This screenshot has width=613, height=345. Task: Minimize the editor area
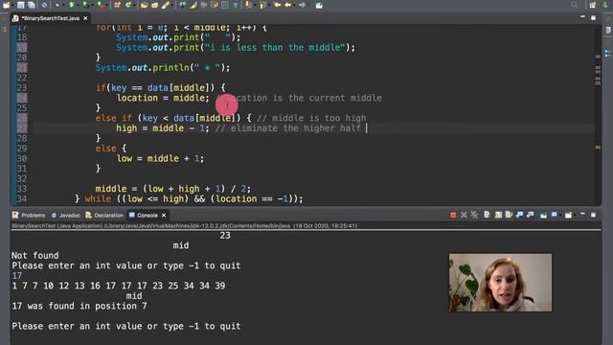pyautogui.click(x=582, y=17)
